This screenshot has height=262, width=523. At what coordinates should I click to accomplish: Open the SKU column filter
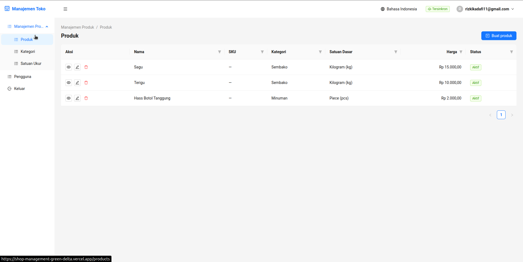pyautogui.click(x=262, y=52)
